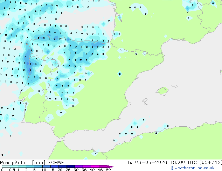222x171 pixels.
Task: Pick the 10–15 mm legend color swatch
Action: 47,166
